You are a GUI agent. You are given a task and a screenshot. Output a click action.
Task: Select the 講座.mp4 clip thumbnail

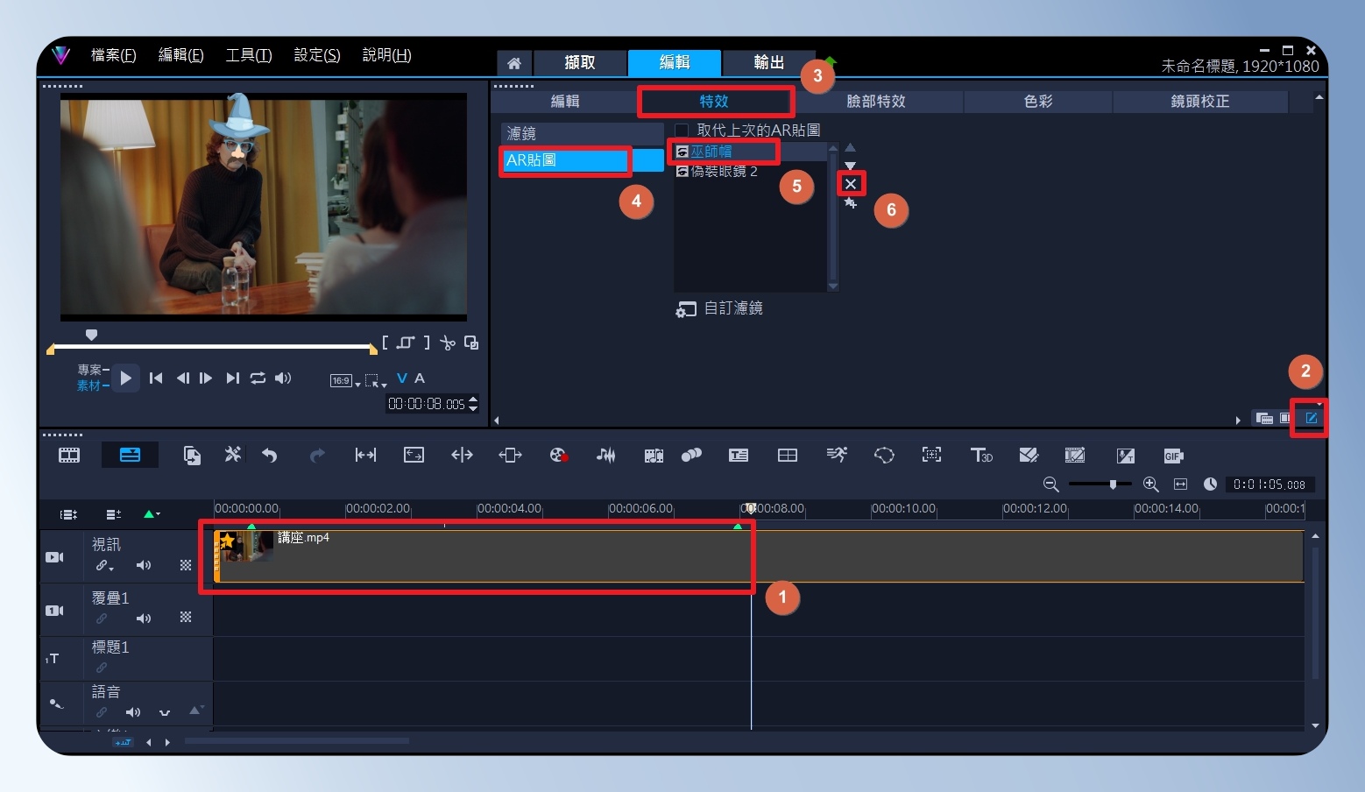pos(245,546)
